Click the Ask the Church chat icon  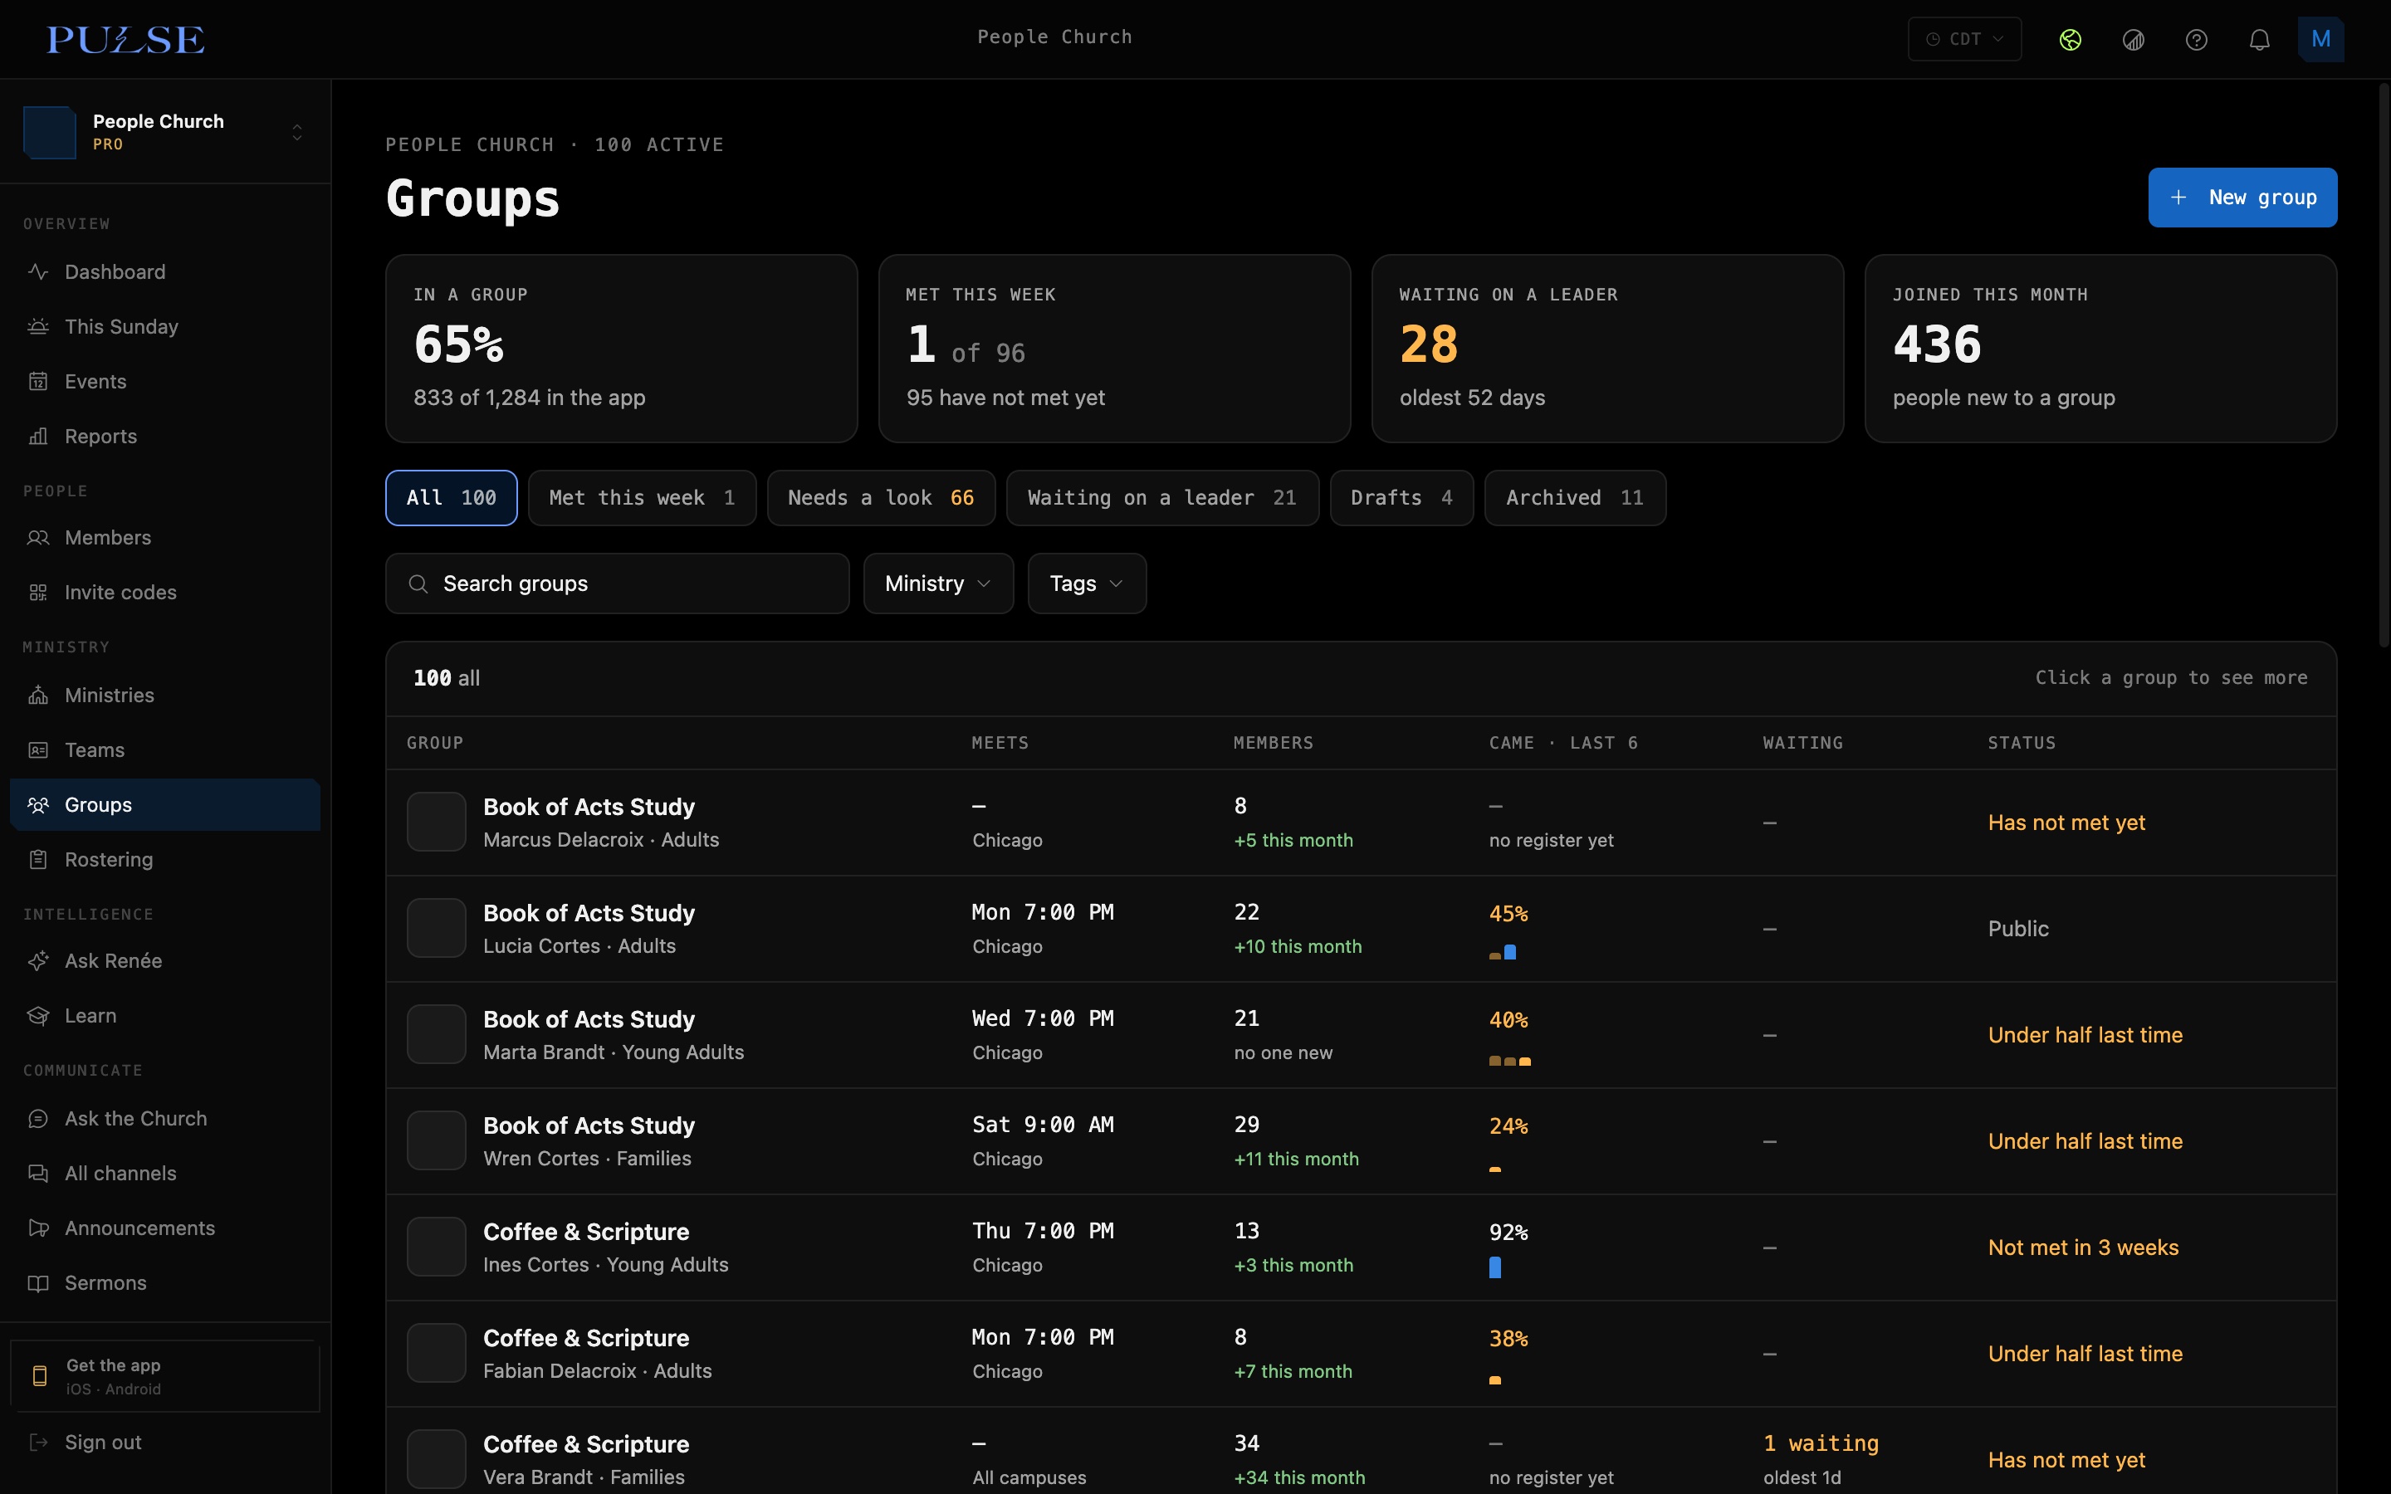point(38,1119)
